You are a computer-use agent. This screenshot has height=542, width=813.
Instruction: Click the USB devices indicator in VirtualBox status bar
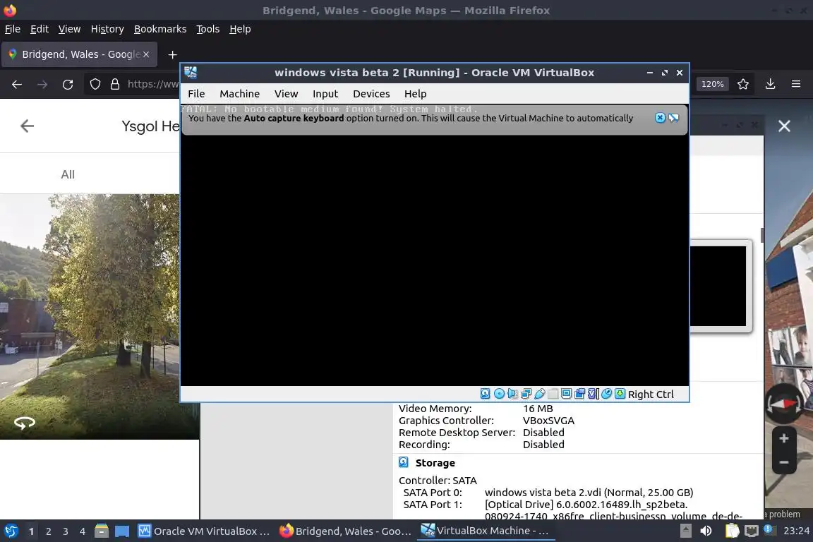(539, 394)
